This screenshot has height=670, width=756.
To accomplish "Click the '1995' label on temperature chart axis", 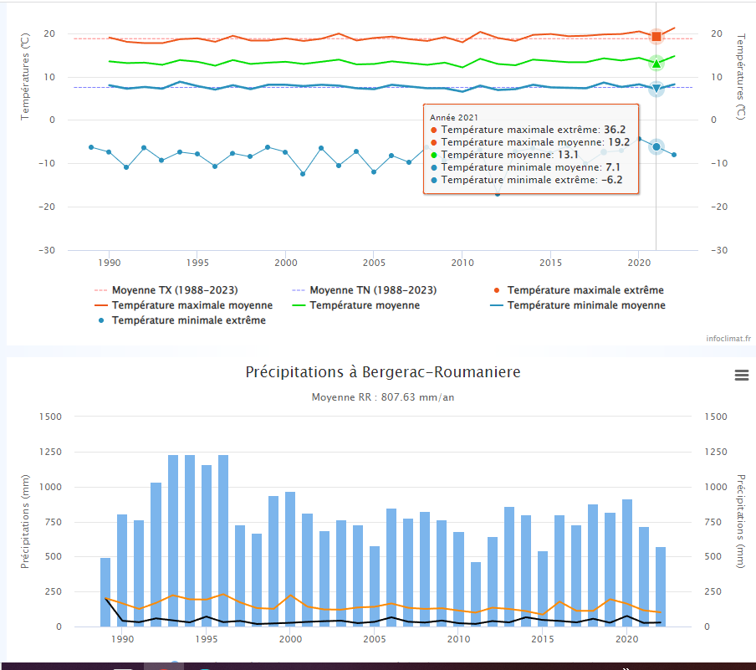I will click(x=197, y=263).
